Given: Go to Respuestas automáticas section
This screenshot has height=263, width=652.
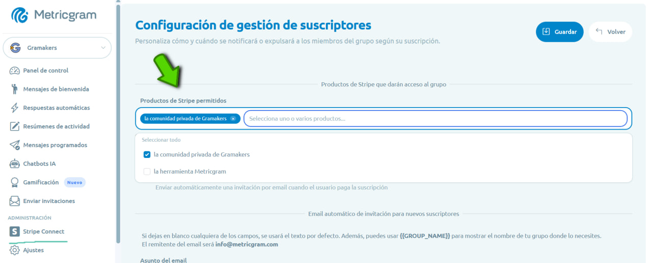Looking at the screenshot, I should coord(56,108).
